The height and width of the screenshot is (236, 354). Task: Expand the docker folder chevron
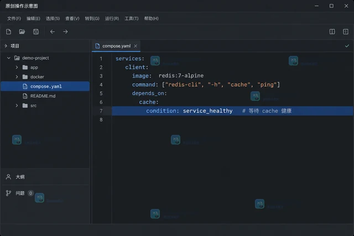tap(17, 77)
